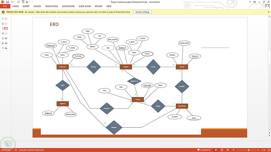Click the Enable Editing button
The height and width of the screenshot is (152, 271).
point(143,12)
